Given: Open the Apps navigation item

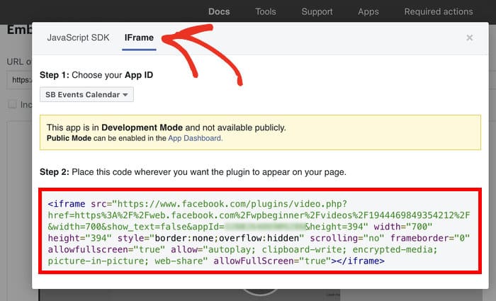Looking at the screenshot, I should pyautogui.click(x=368, y=11).
